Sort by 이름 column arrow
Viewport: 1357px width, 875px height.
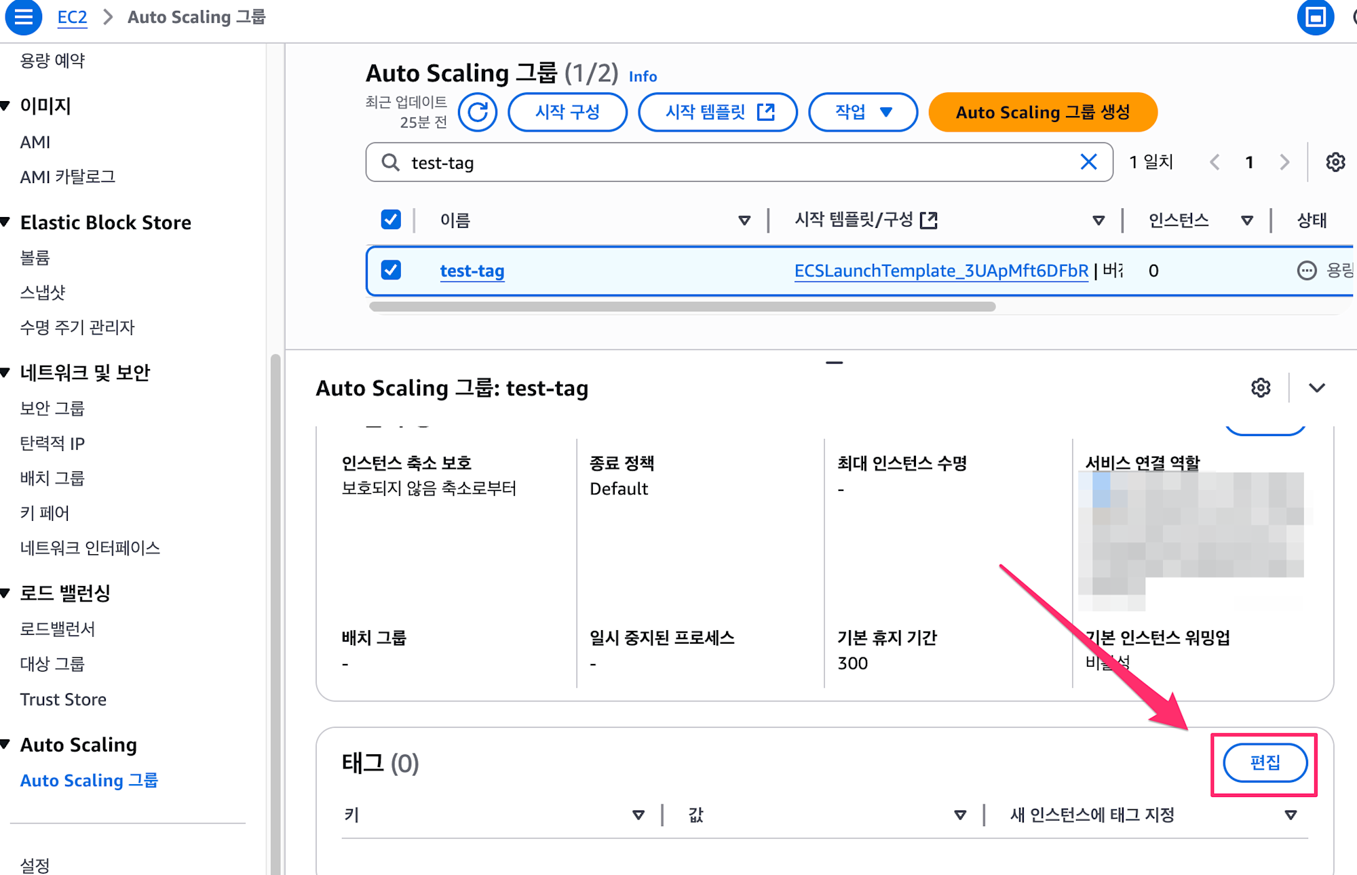(744, 220)
